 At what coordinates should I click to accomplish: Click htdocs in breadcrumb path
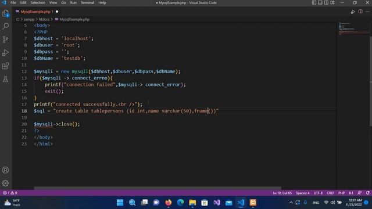point(44,19)
